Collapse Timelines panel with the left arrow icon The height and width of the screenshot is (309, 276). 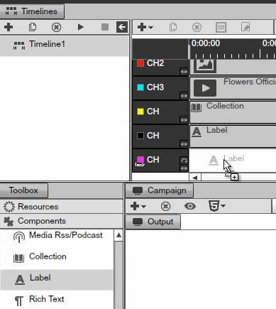click(x=122, y=27)
